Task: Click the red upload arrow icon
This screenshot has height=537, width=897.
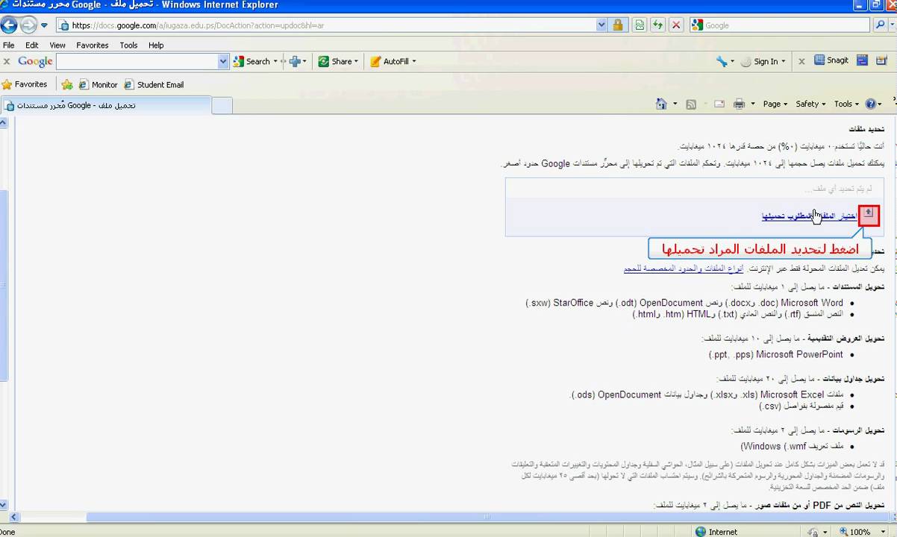Action: (x=869, y=216)
